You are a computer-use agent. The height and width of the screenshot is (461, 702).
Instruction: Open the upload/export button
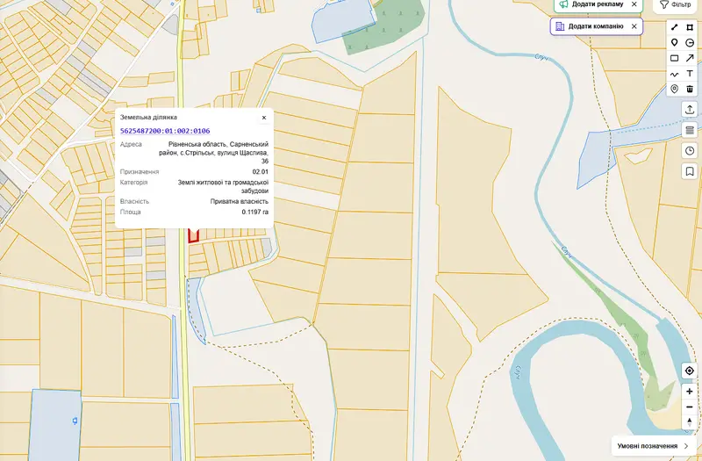(x=690, y=109)
